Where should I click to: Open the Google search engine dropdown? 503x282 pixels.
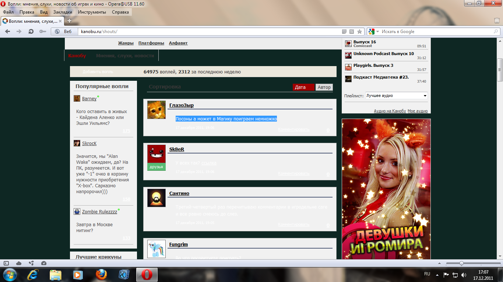tap(373, 32)
